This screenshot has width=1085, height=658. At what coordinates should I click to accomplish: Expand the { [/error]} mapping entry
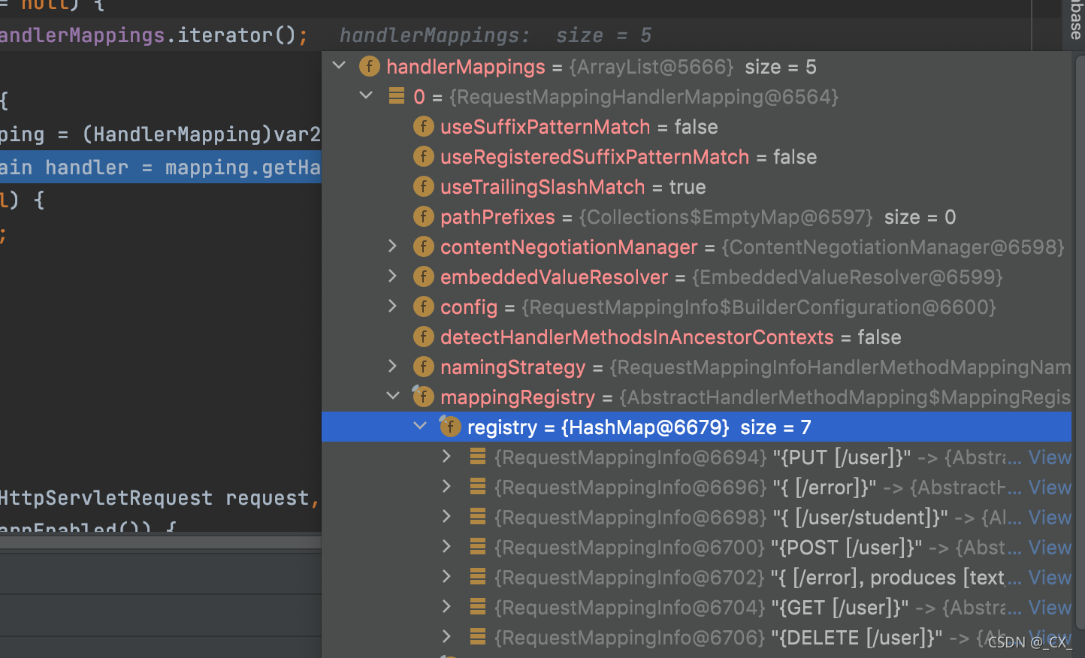[446, 487]
